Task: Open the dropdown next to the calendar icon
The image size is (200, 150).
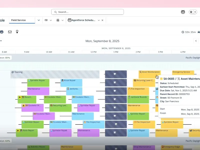Action: [62, 20]
